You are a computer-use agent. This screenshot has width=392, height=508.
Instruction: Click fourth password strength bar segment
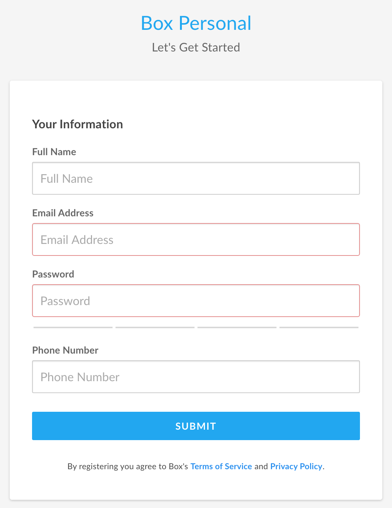click(319, 327)
